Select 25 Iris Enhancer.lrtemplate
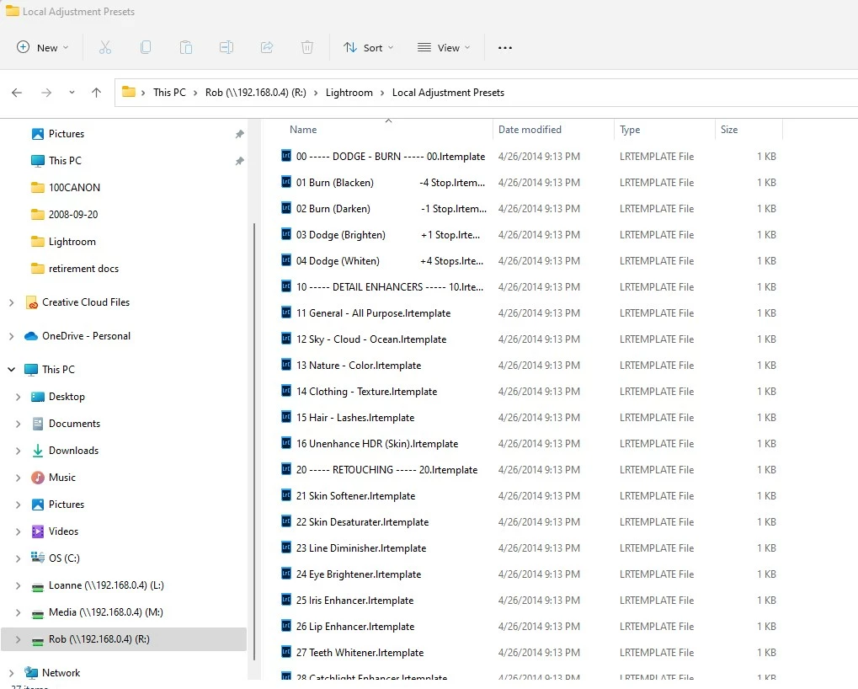Screen dimensions: 858x689 click(x=354, y=601)
